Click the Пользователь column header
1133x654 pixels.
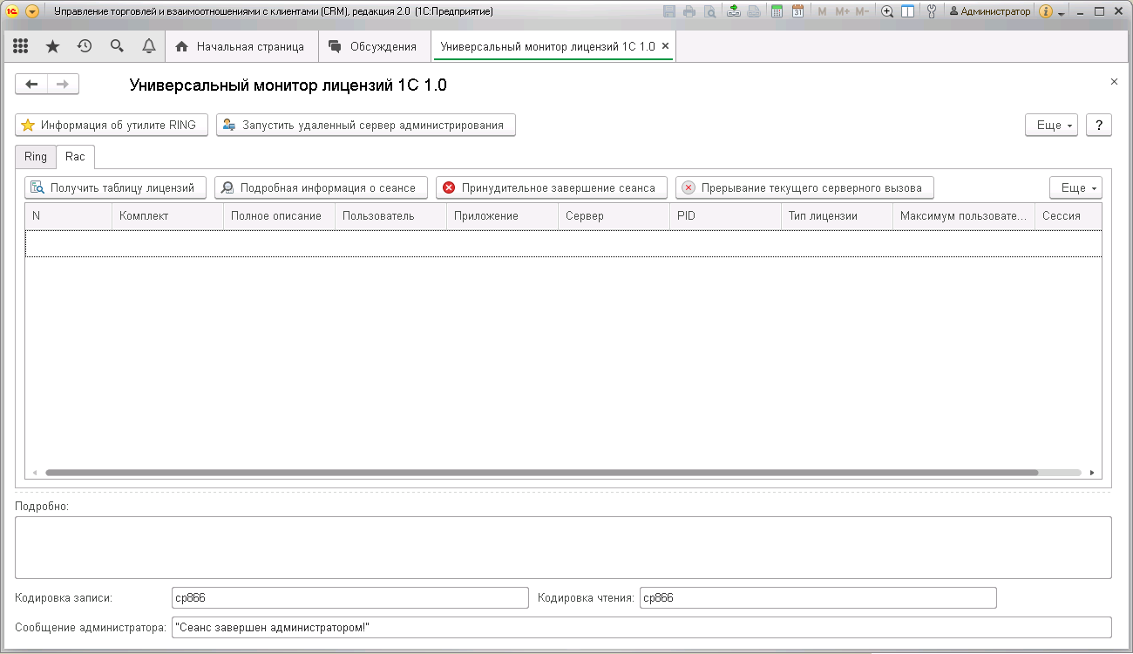click(x=390, y=215)
